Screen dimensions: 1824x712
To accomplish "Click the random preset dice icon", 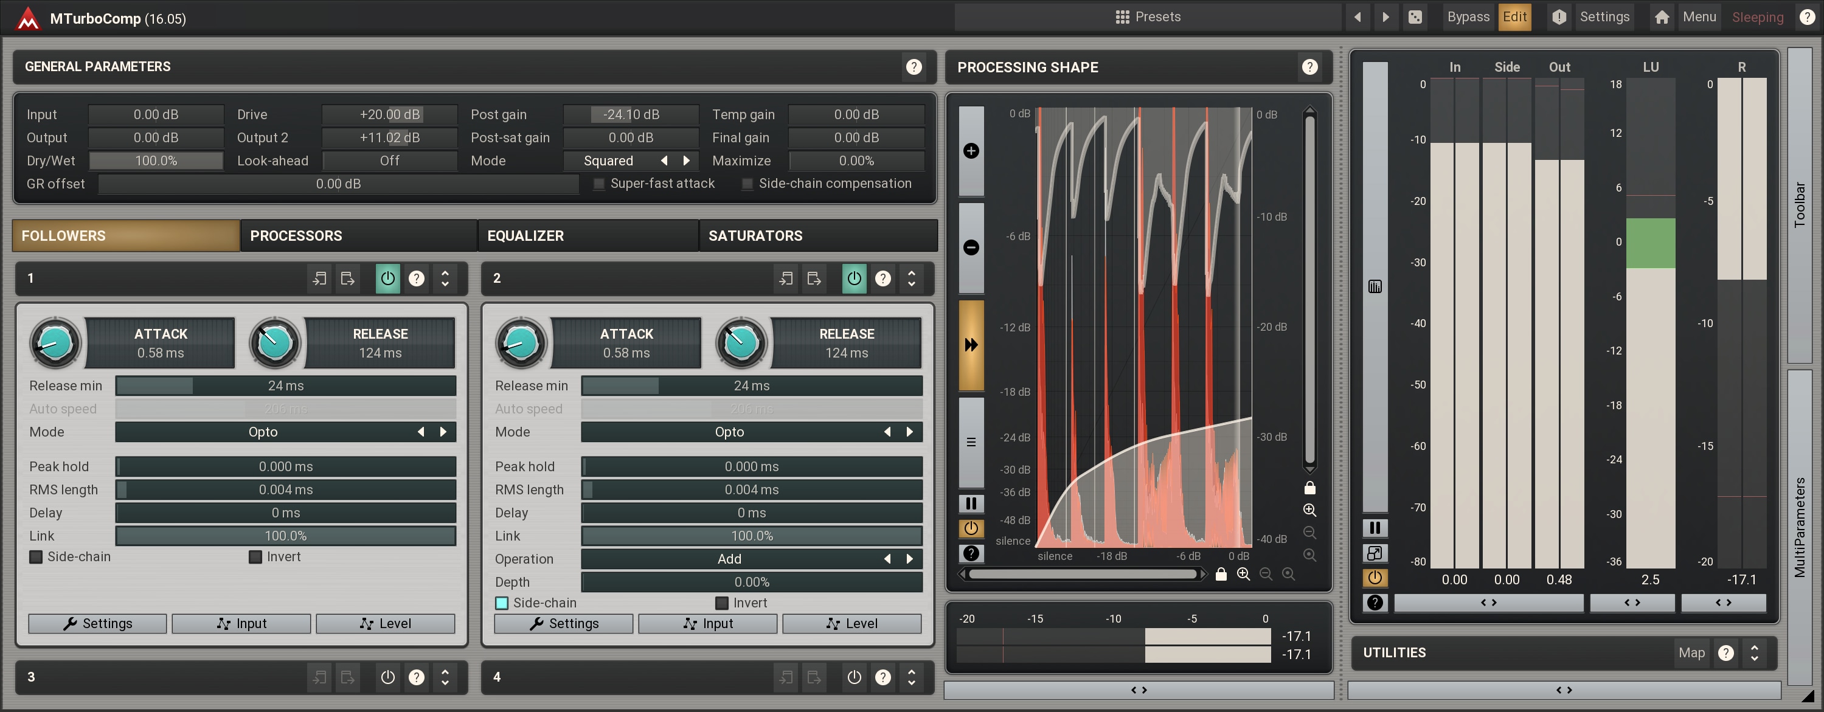I will click(x=1415, y=17).
